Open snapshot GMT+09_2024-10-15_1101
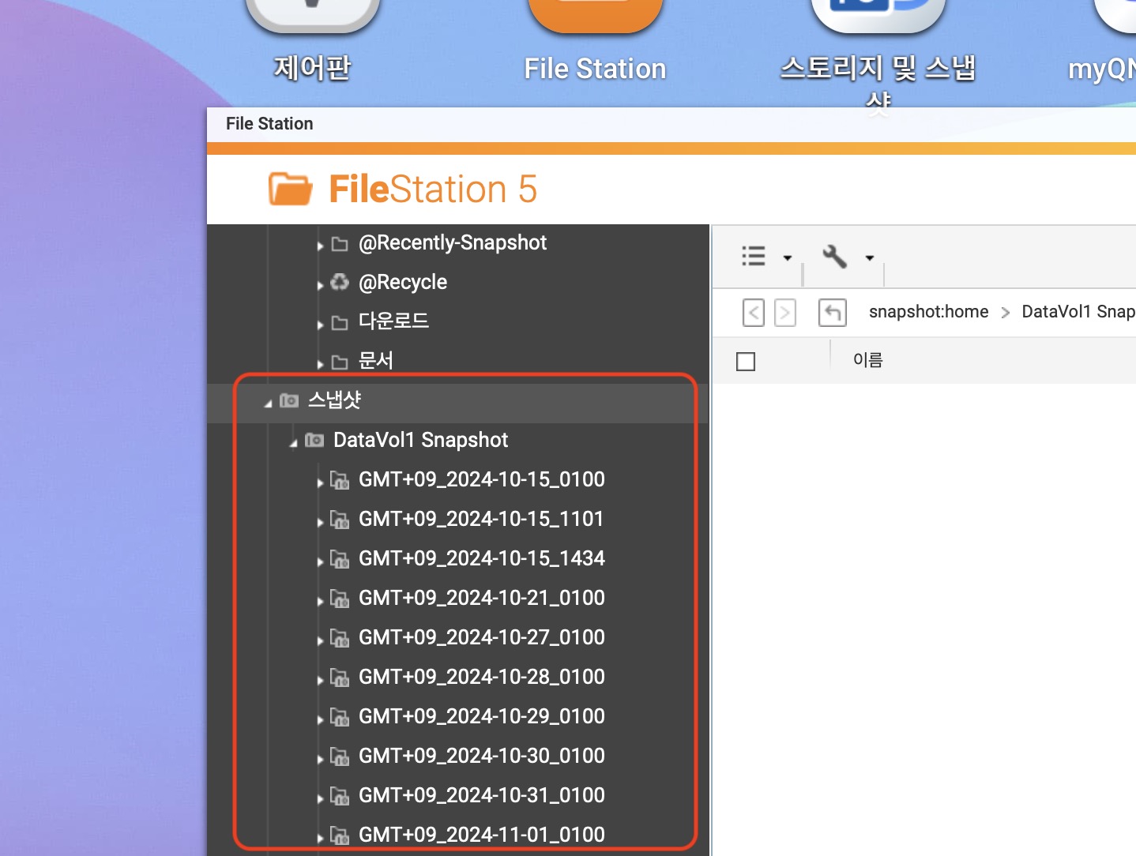The image size is (1136, 856). tap(481, 519)
